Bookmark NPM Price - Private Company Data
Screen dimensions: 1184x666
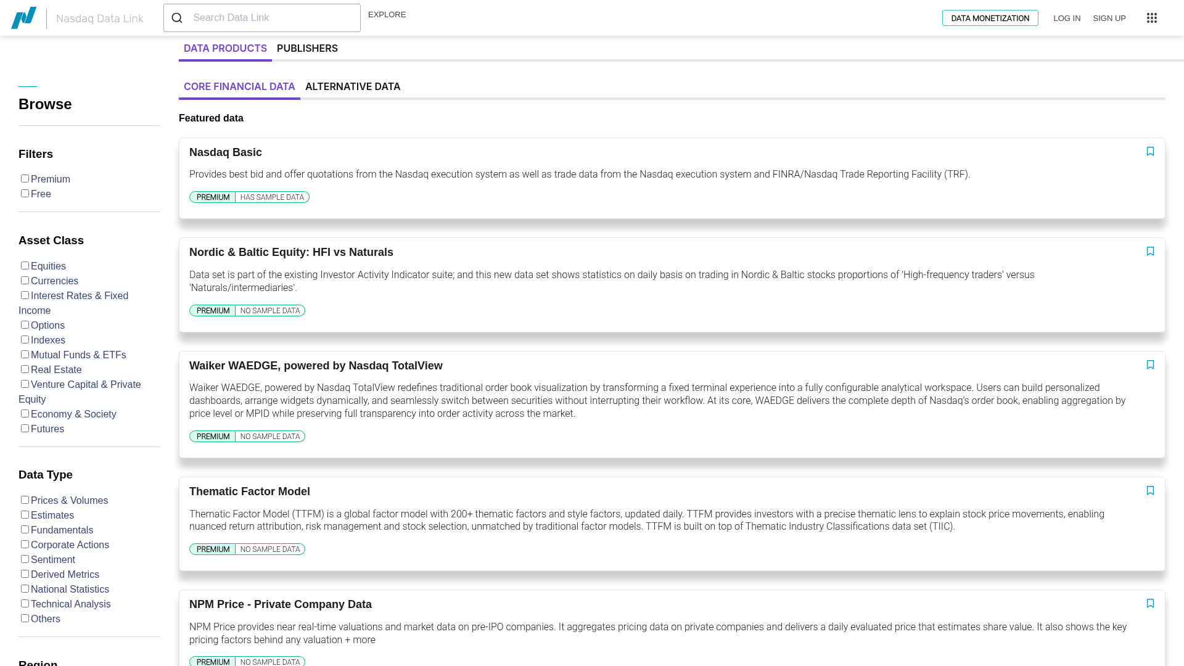(1150, 604)
